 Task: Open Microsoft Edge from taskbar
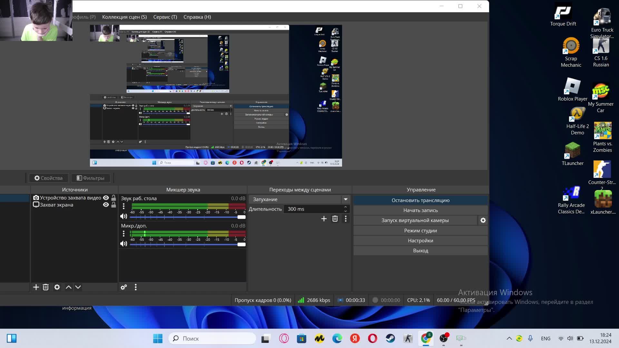pyautogui.click(x=337, y=338)
